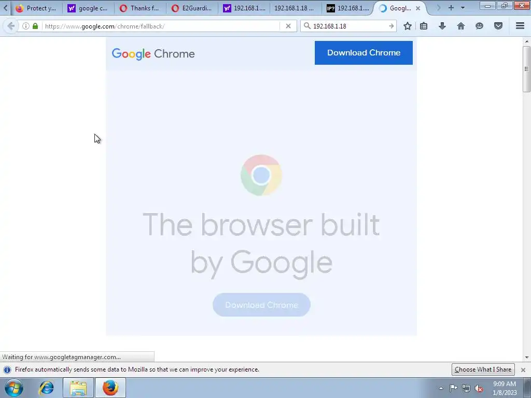This screenshot has height=398, width=531.
Task: Switch to the '192.168.1.18 ...' tab
Action: point(294,8)
